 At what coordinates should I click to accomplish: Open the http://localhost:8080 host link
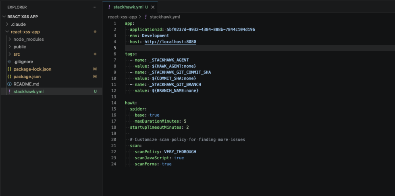170,42
